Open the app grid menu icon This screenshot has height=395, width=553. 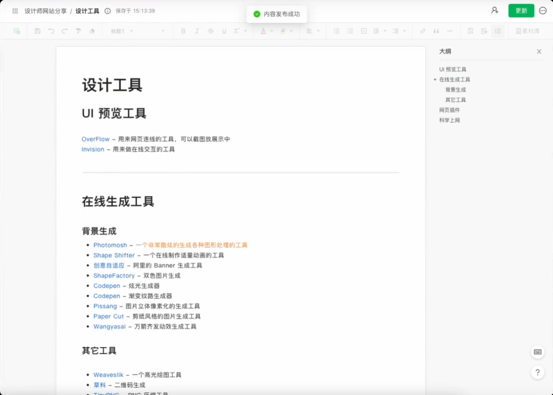15,11
